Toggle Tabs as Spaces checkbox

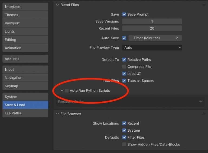(x=124, y=81)
